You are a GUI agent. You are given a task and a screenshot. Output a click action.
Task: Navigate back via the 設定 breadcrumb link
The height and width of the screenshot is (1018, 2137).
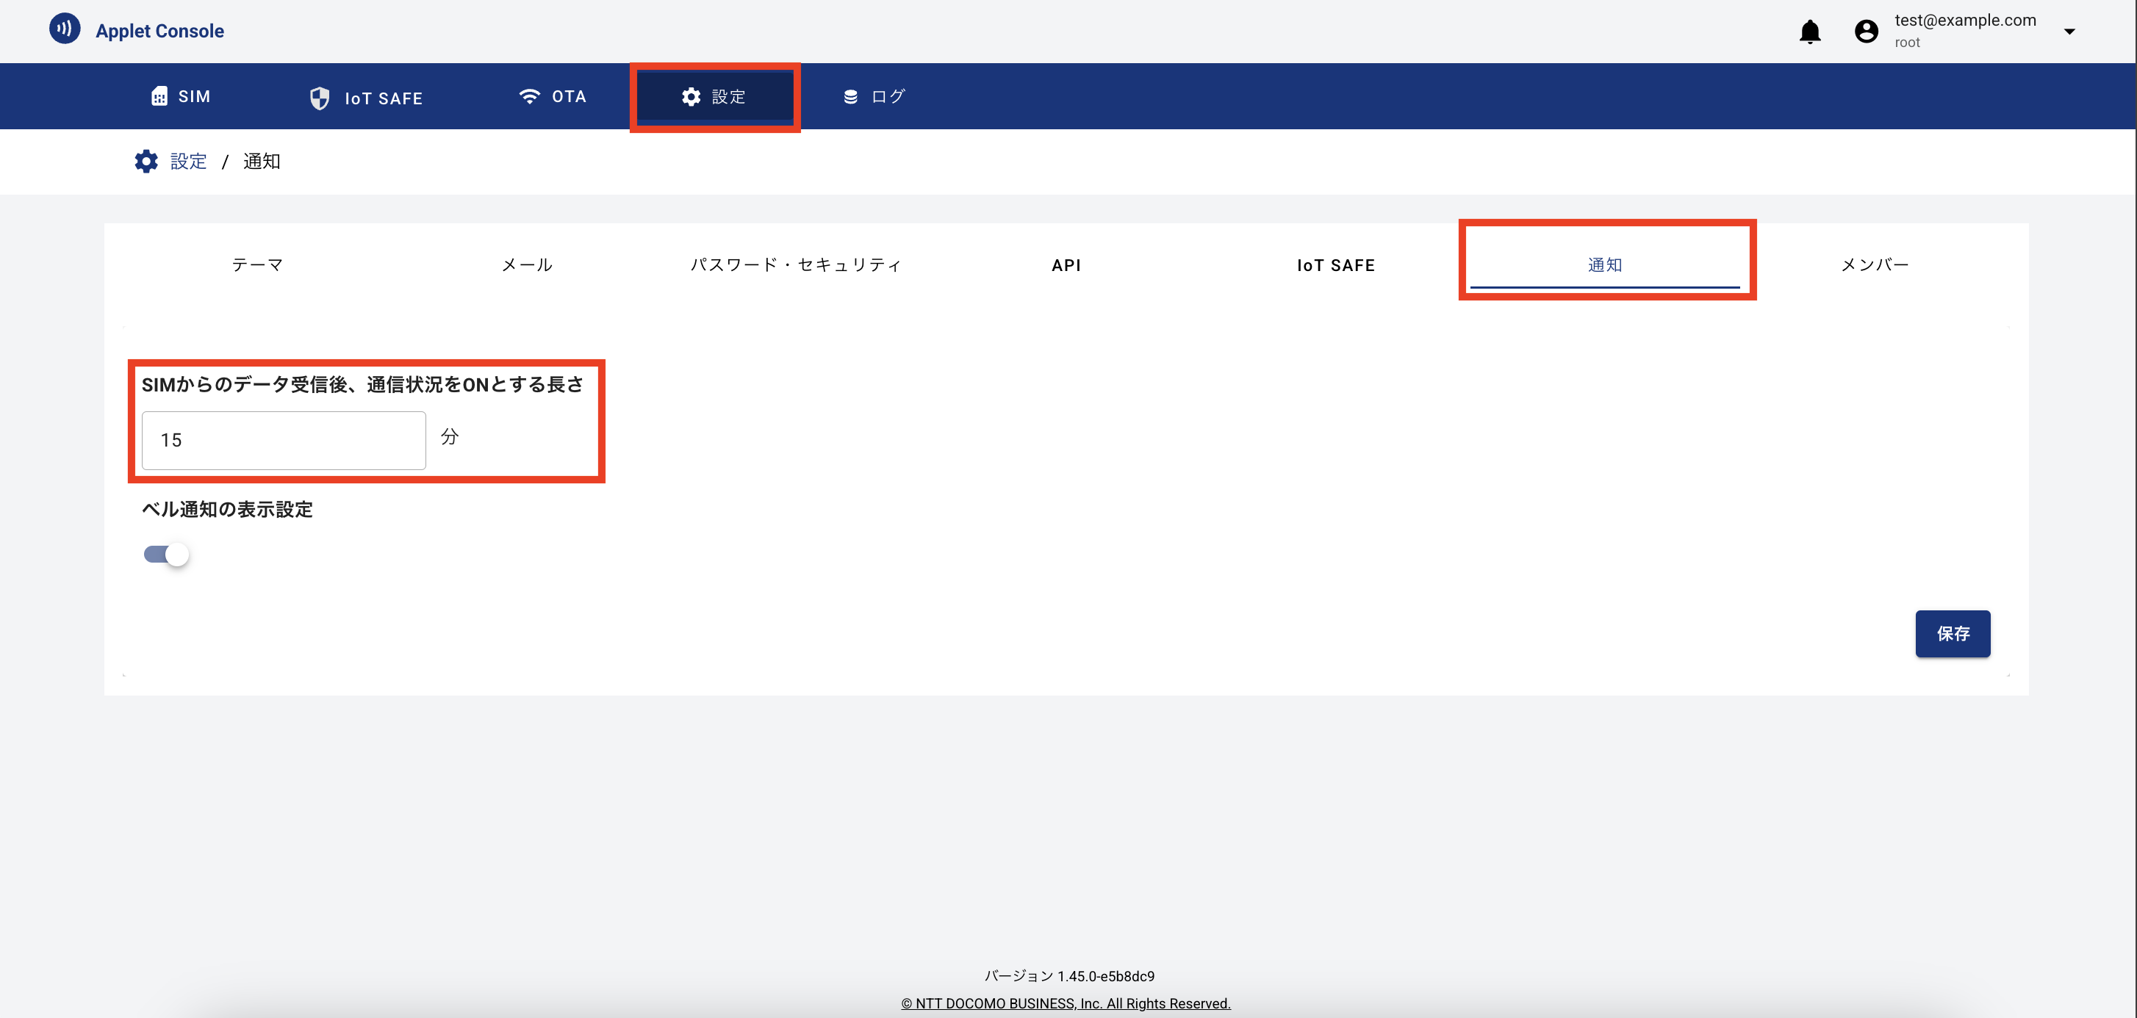tap(188, 161)
